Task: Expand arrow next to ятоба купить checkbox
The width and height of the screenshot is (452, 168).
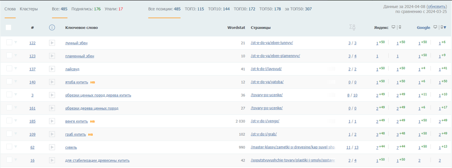Action: pyautogui.click(x=16, y=81)
